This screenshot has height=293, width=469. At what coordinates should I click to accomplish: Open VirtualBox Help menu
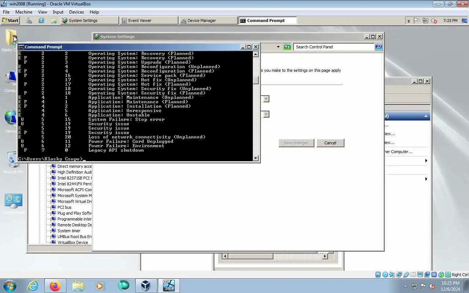coord(94,12)
